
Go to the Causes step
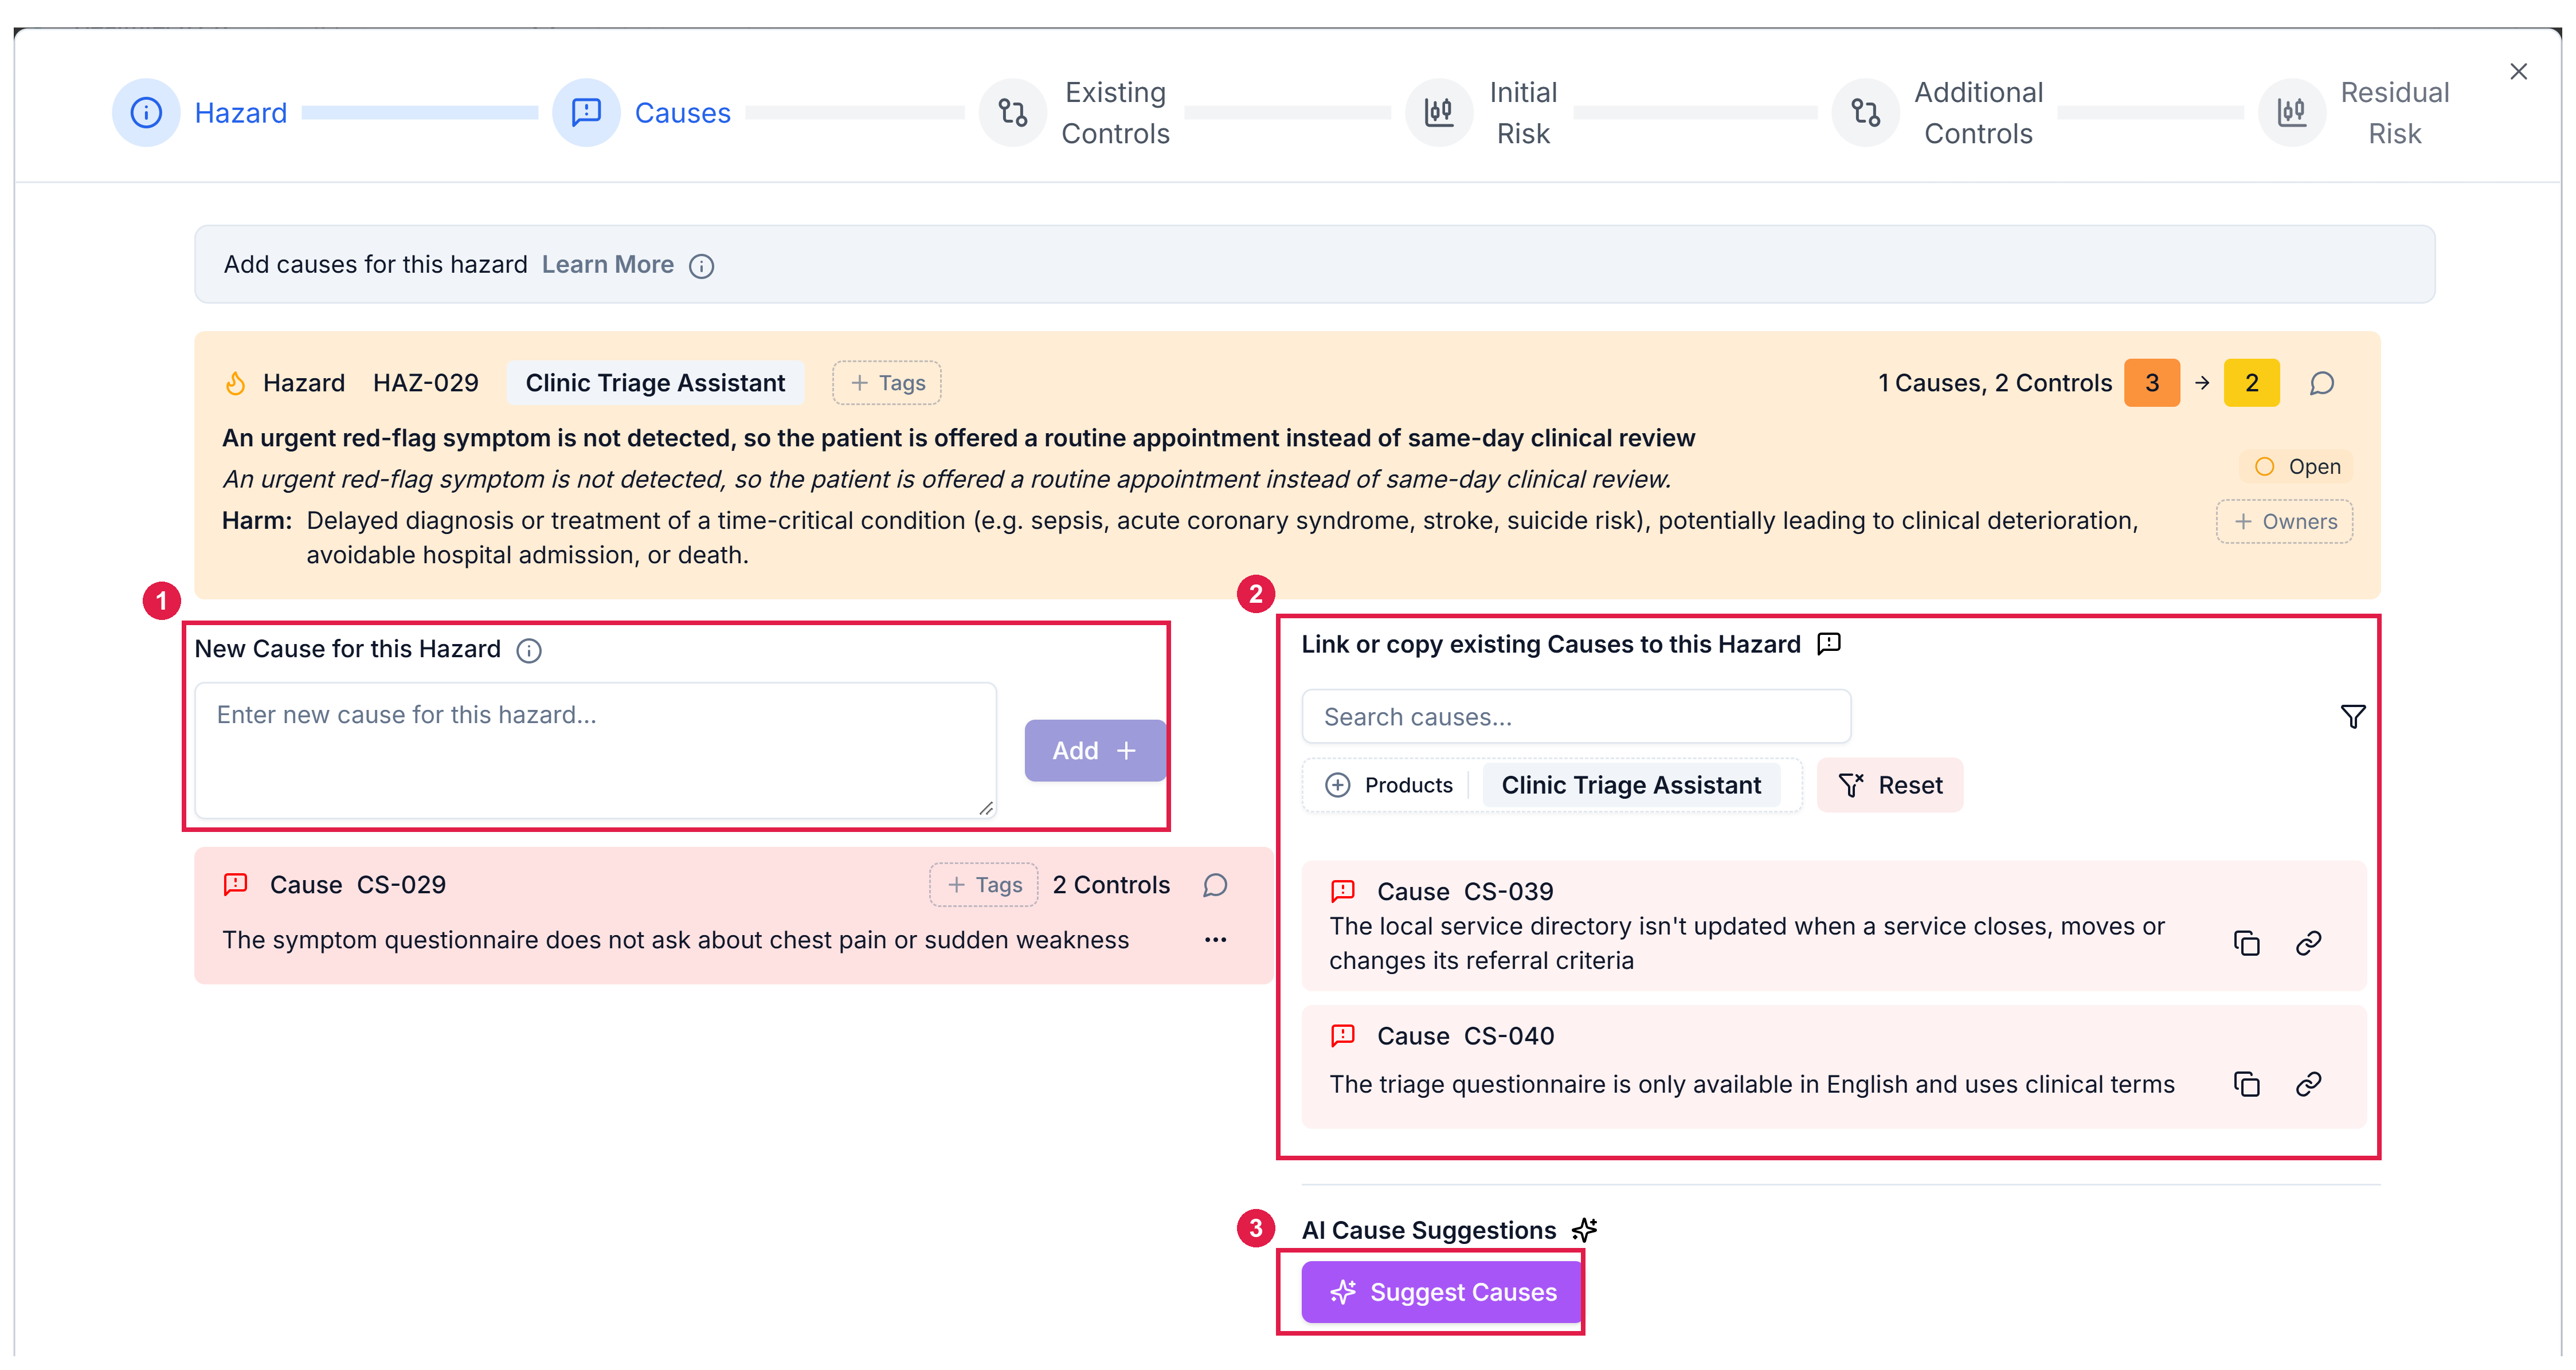coord(682,113)
